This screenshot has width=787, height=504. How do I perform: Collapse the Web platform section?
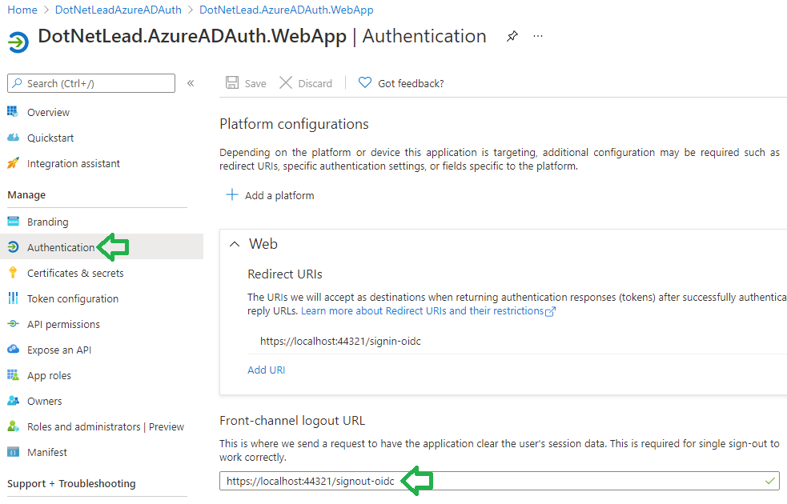click(x=235, y=244)
